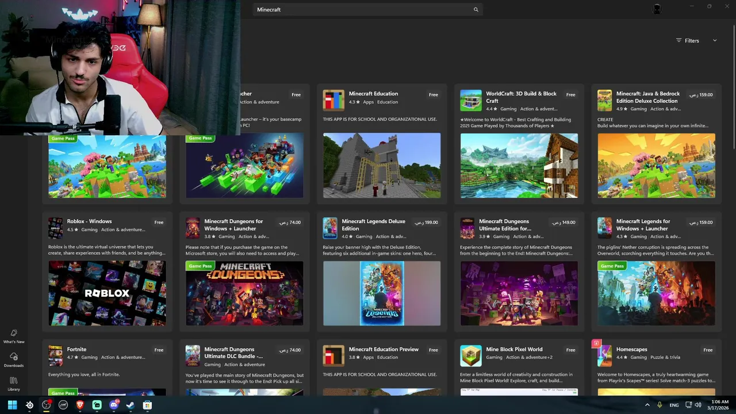736x414 pixels.
Task: Click the Minecraft Education app icon
Action: (333, 100)
